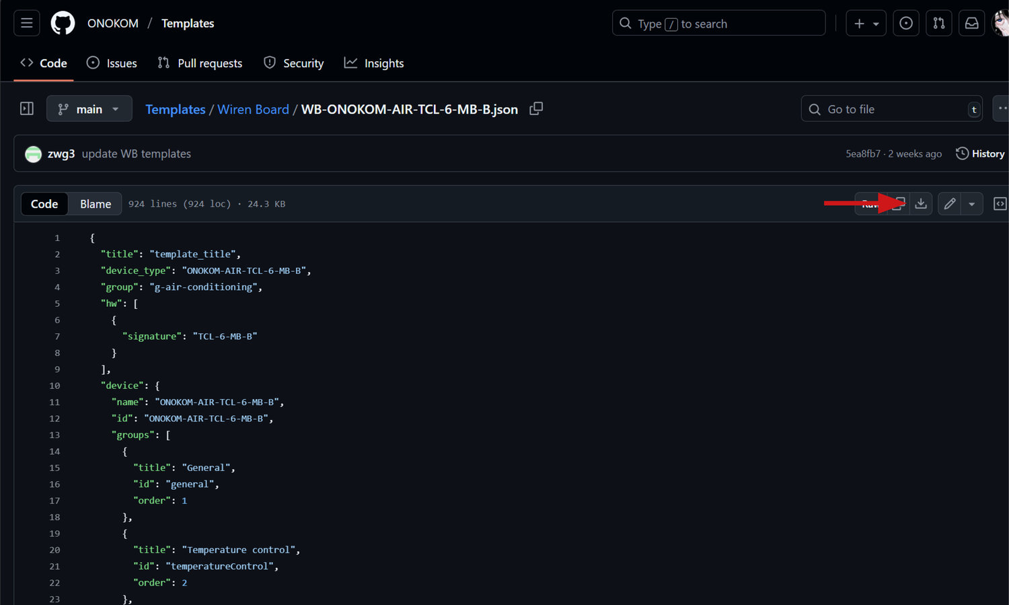Viewport: 1009px width, 605px height.
Task: Open the Pull requests tab
Action: (200, 63)
